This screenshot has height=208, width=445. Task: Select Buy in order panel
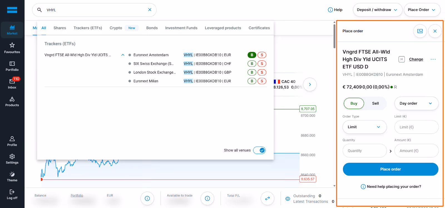click(354, 103)
